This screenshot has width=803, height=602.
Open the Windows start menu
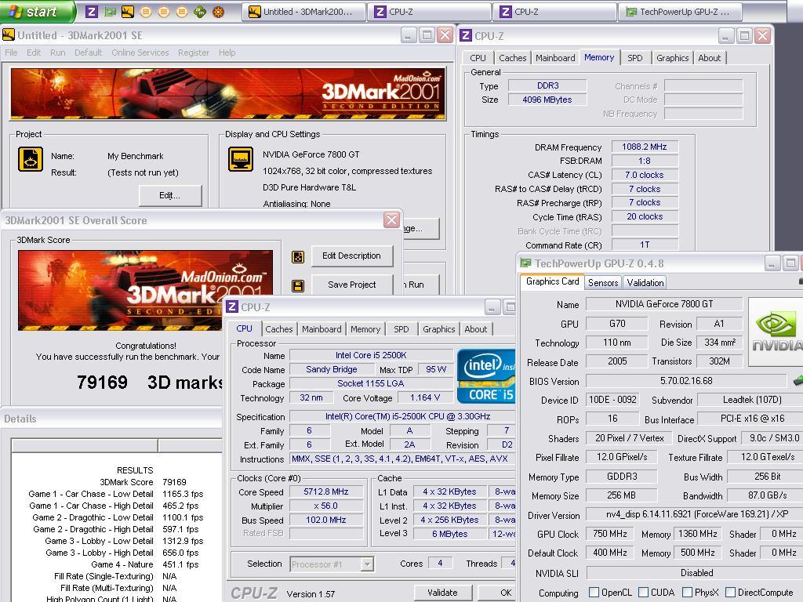pyautogui.click(x=37, y=11)
